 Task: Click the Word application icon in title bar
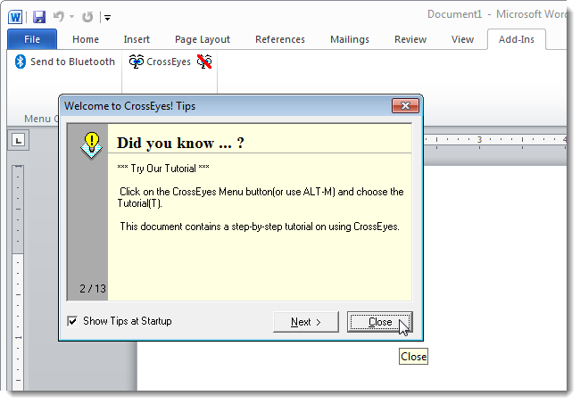[15, 17]
